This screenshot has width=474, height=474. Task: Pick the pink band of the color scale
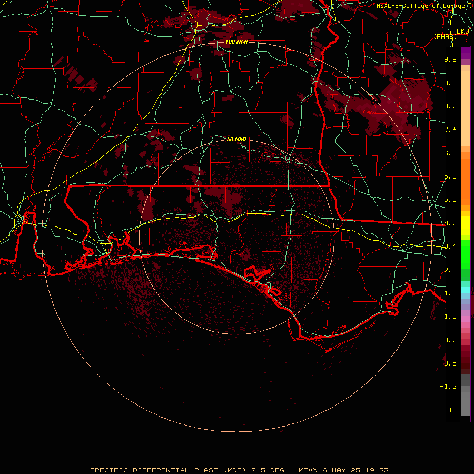click(465, 319)
